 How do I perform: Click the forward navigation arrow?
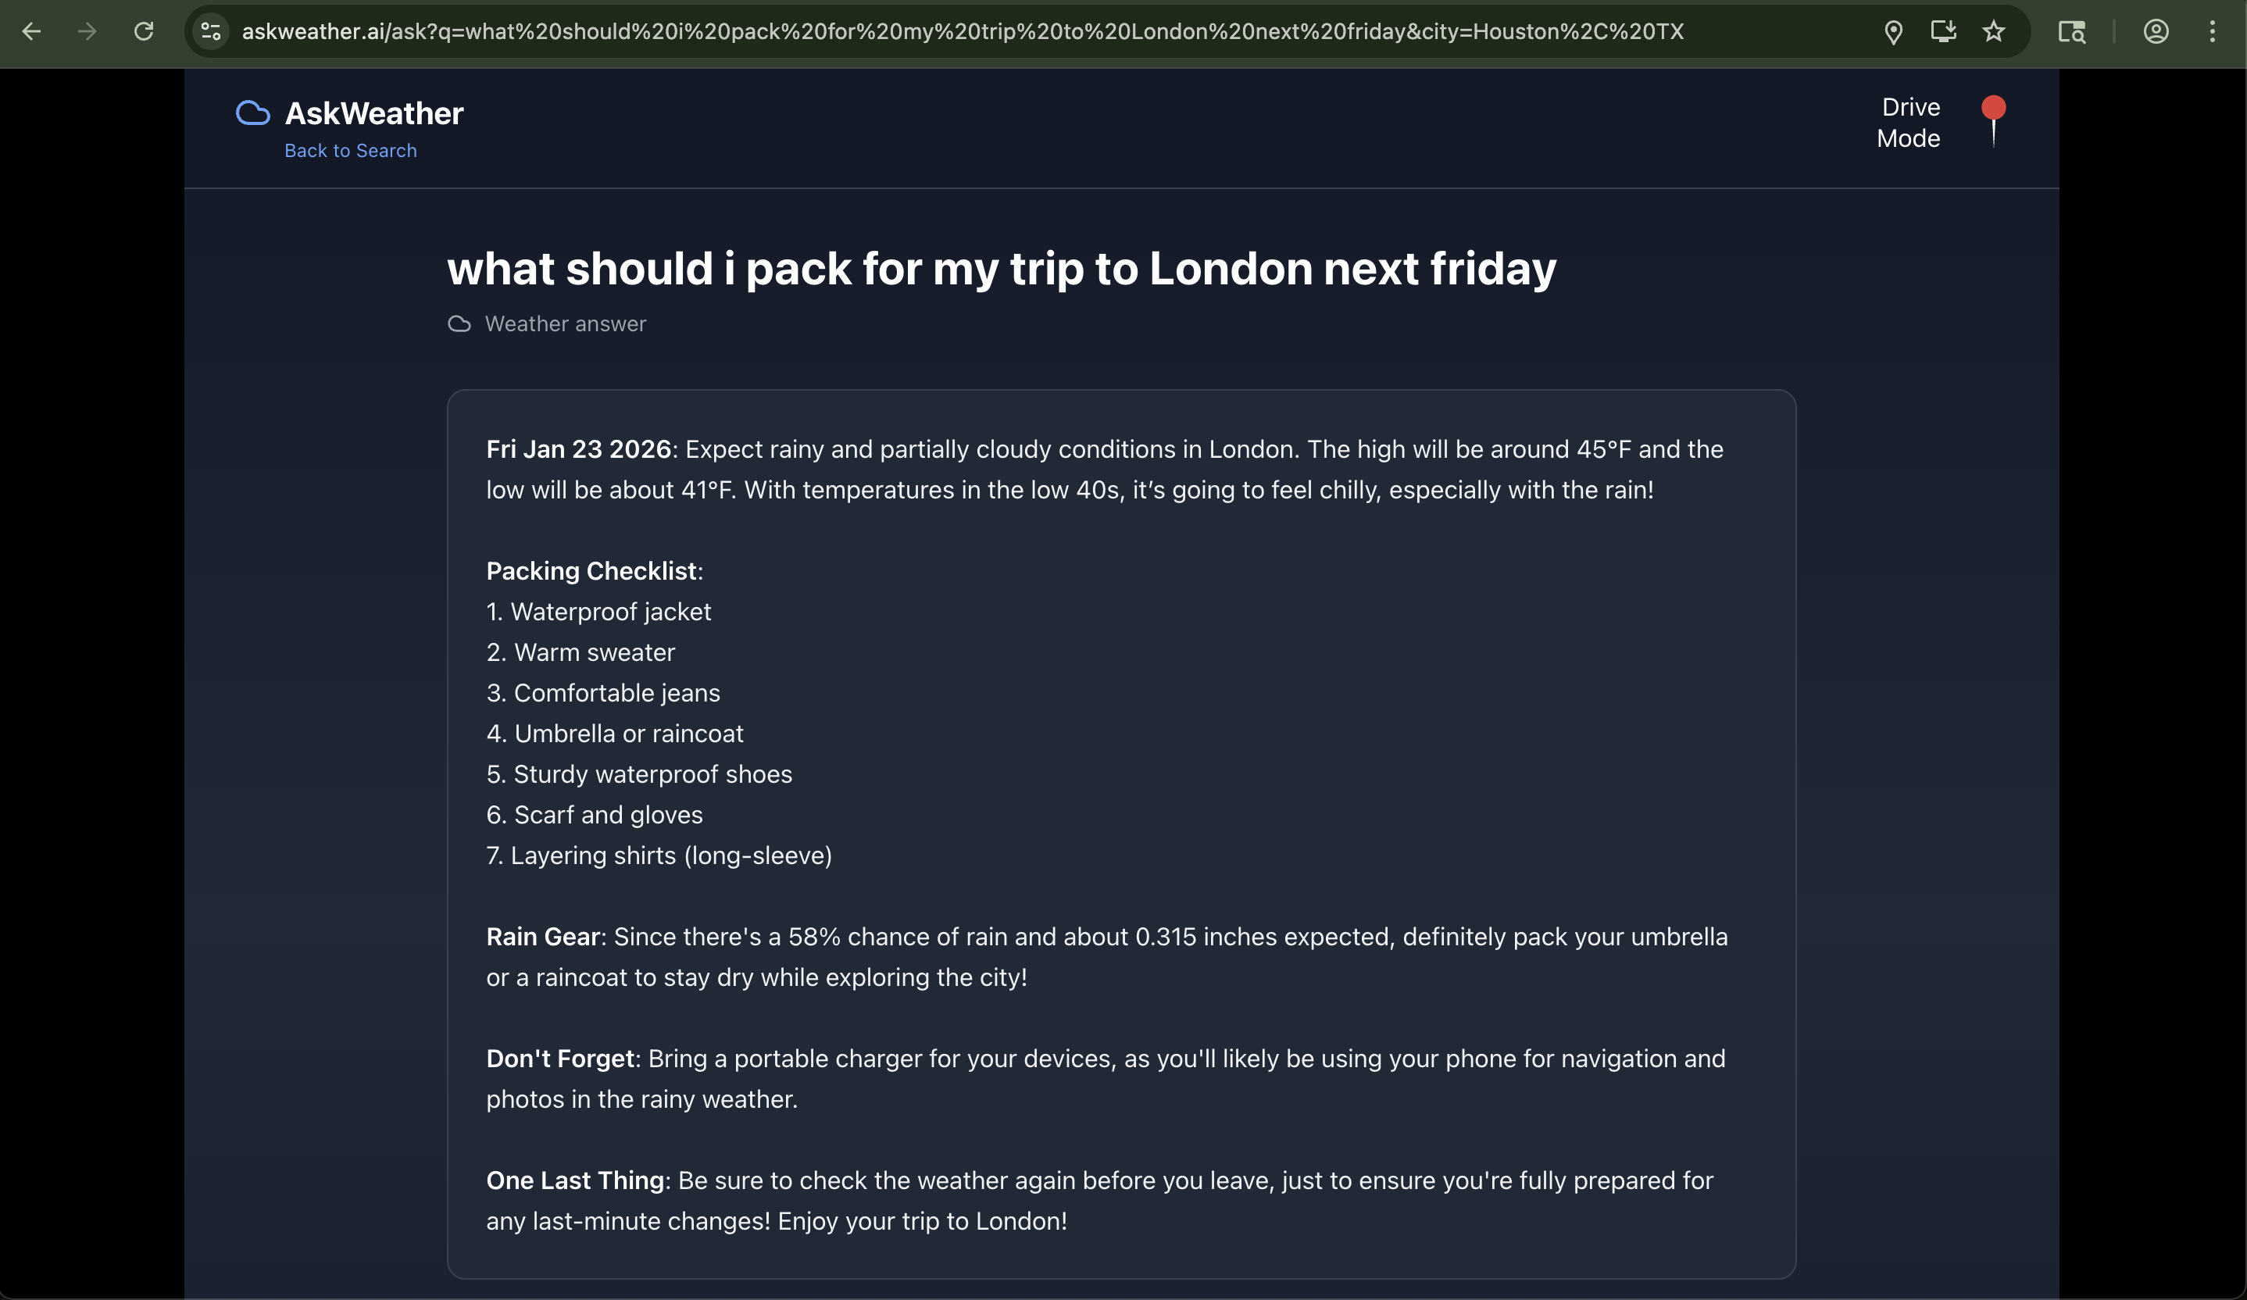tap(87, 31)
